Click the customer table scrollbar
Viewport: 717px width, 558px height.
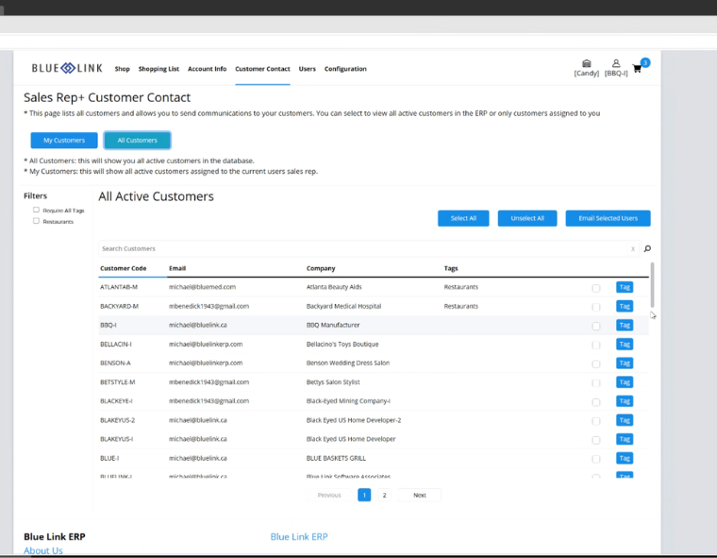(652, 285)
